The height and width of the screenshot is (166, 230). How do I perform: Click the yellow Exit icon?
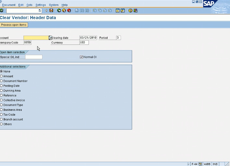[x=64, y=11]
